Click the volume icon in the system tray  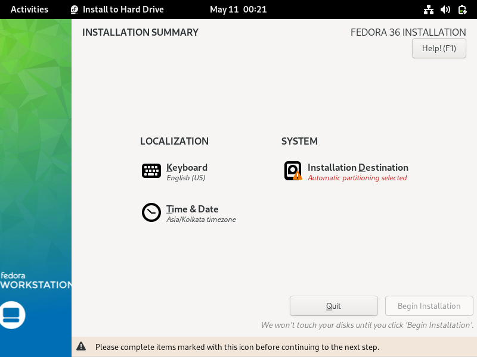click(x=445, y=10)
